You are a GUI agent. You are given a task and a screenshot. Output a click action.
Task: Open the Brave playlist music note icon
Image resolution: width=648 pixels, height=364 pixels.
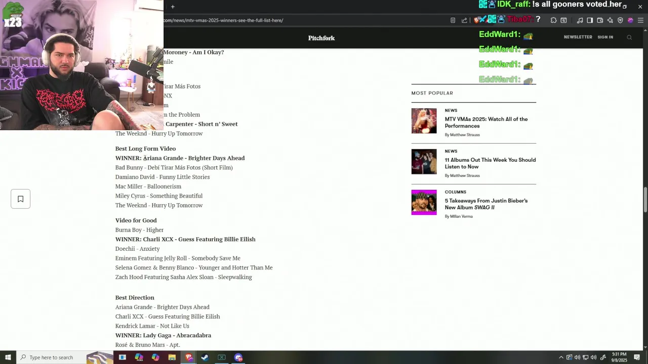coord(580,20)
